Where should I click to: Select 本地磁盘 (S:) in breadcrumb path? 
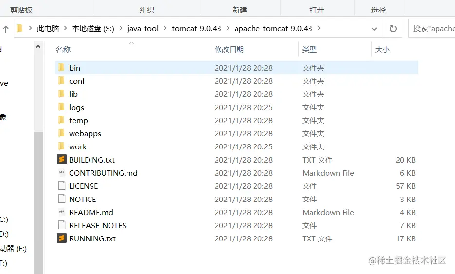click(93, 28)
